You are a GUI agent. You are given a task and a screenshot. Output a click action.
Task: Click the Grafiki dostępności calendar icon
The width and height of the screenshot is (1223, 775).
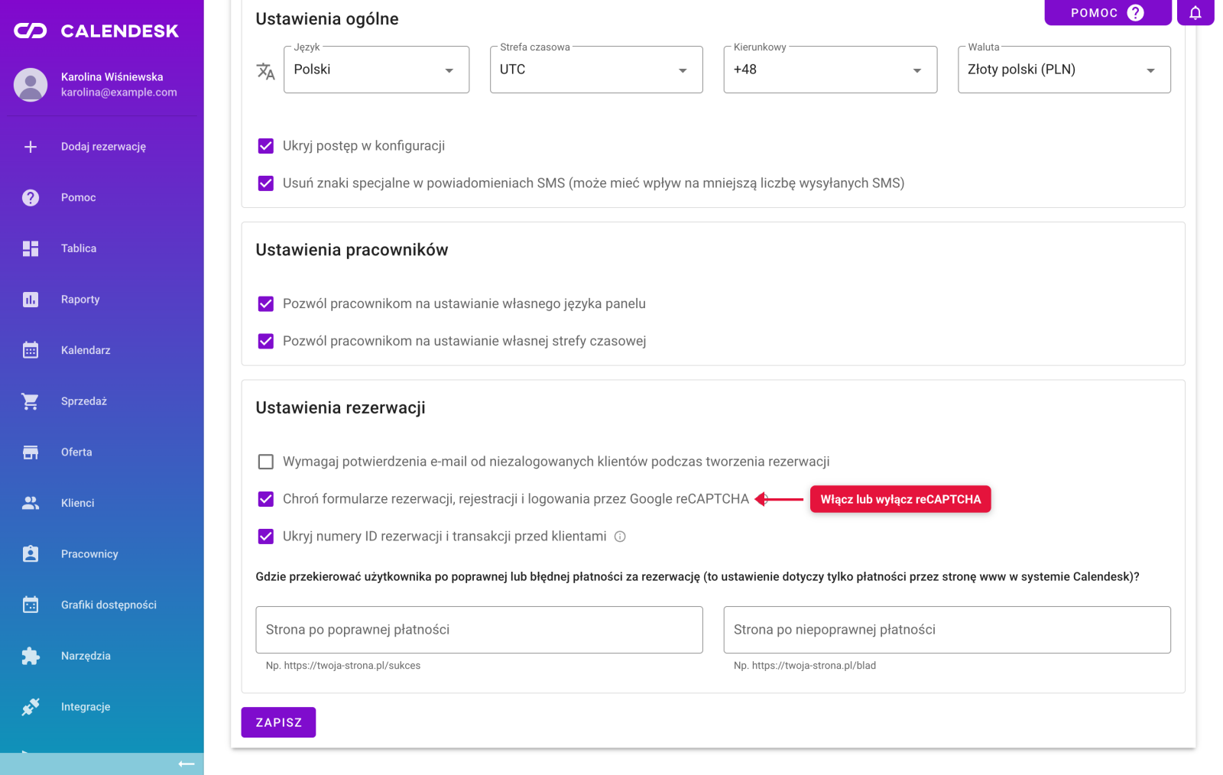31,605
